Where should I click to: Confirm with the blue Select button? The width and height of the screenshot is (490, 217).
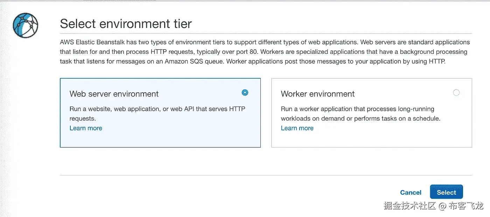(x=446, y=192)
